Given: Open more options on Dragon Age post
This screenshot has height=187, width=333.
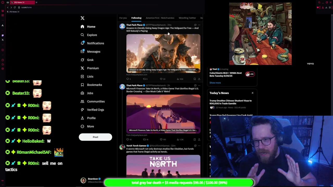Looking at the screenshot, I should pyautogui.click(x=199, y=25).
